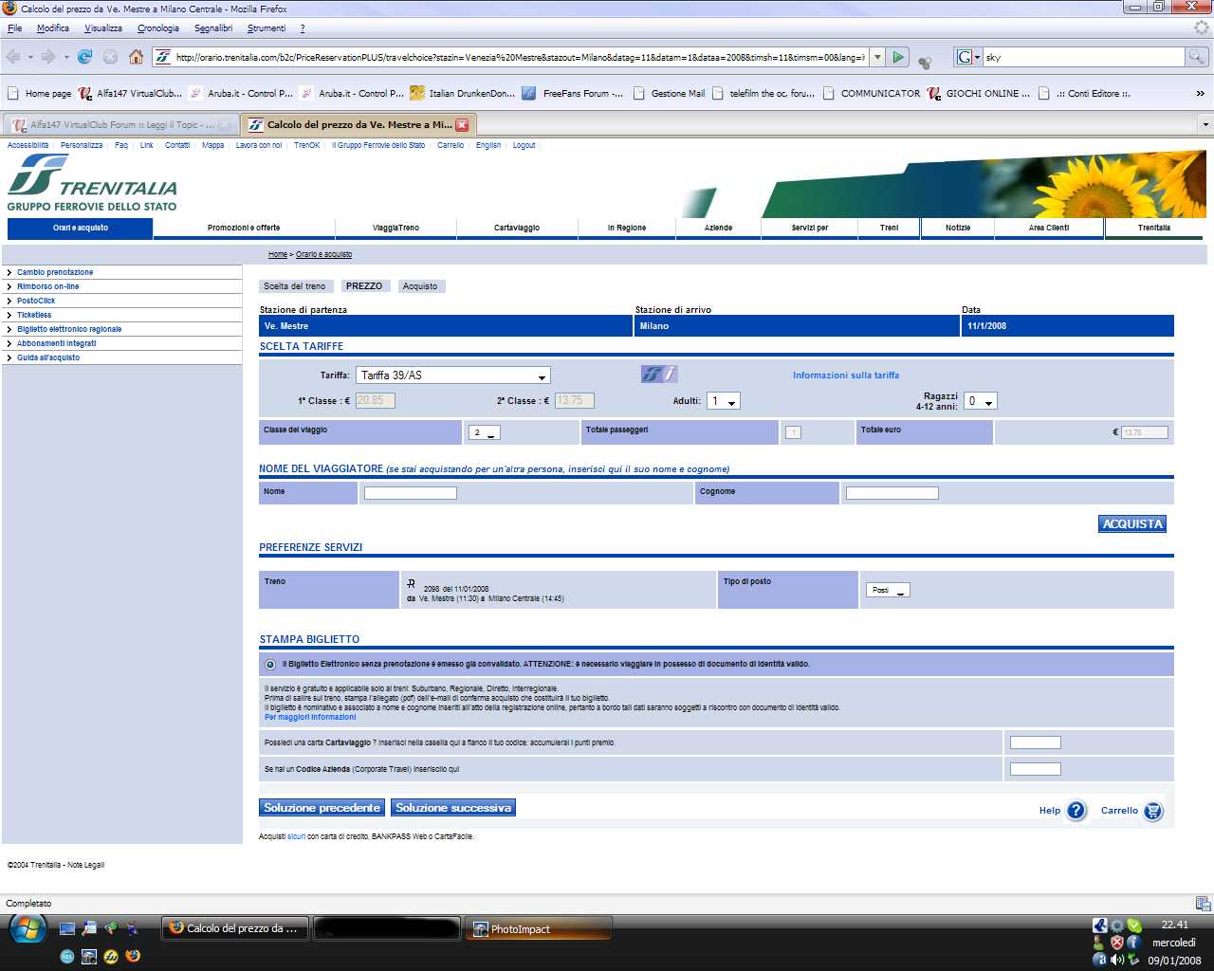
Task: Click the English link in top bar
Action: 488,145
